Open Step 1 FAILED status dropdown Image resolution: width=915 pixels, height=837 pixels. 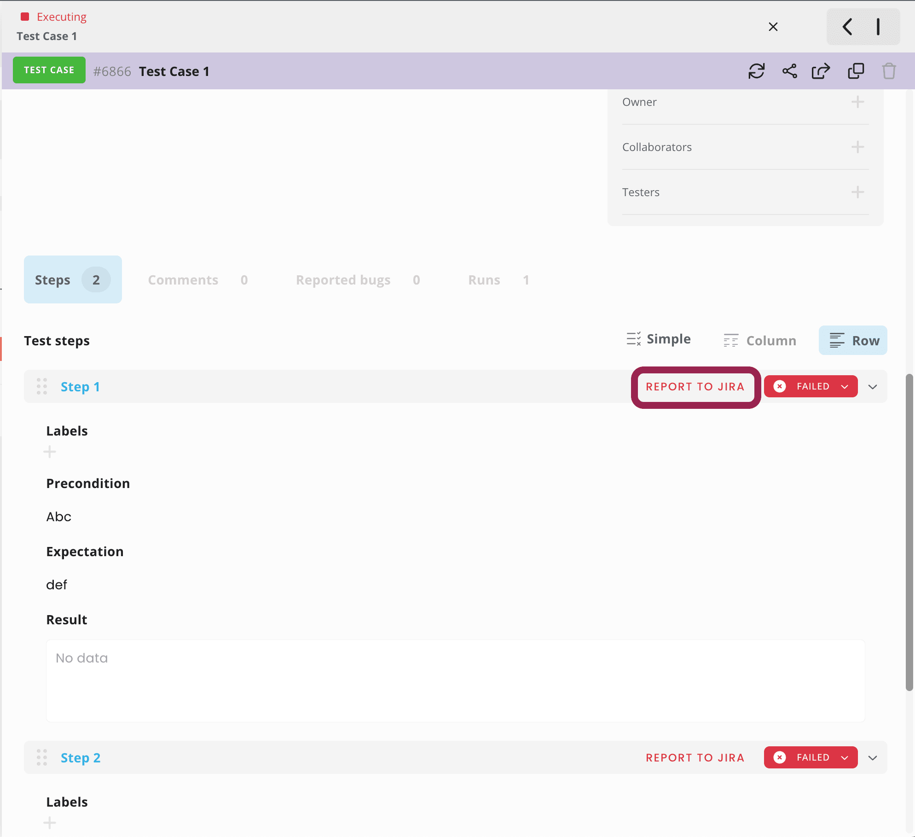(811, 386)
